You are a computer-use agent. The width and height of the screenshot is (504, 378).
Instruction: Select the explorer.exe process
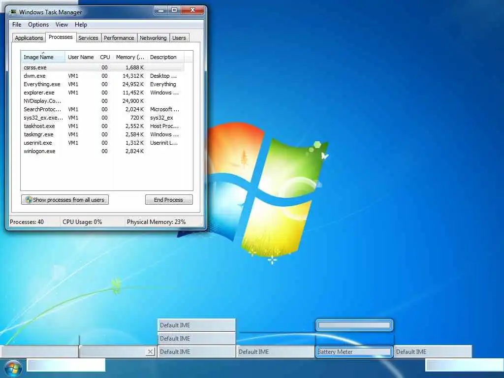[x=102, y=93]
